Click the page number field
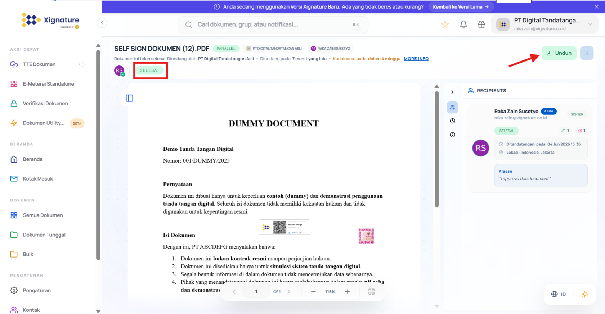The height and width of the screenshot is (314, 605). tap(256, 292)
